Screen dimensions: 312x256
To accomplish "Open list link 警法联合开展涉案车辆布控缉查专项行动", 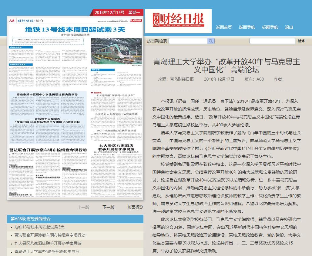I will [x=50, y=235].
